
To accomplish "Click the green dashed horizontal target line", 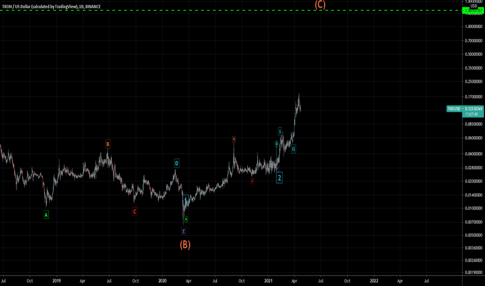I will coord(231,10).
